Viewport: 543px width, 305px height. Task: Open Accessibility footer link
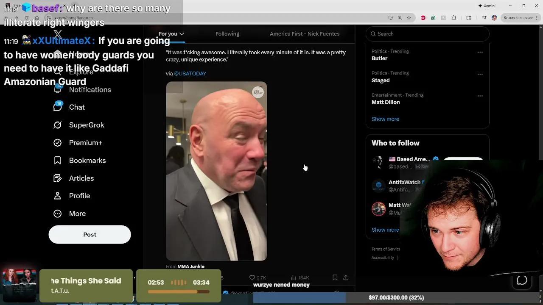[x=383, y=258]
